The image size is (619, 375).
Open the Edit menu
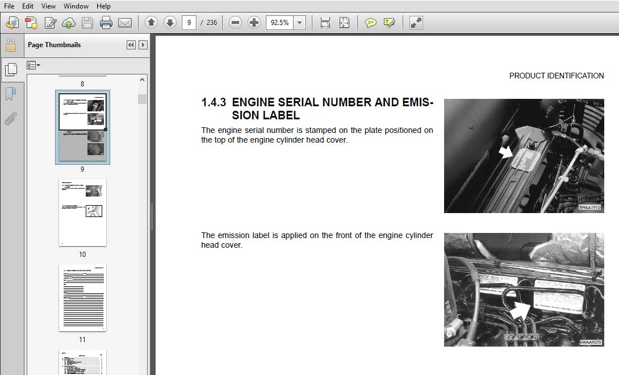click(28, 6)
